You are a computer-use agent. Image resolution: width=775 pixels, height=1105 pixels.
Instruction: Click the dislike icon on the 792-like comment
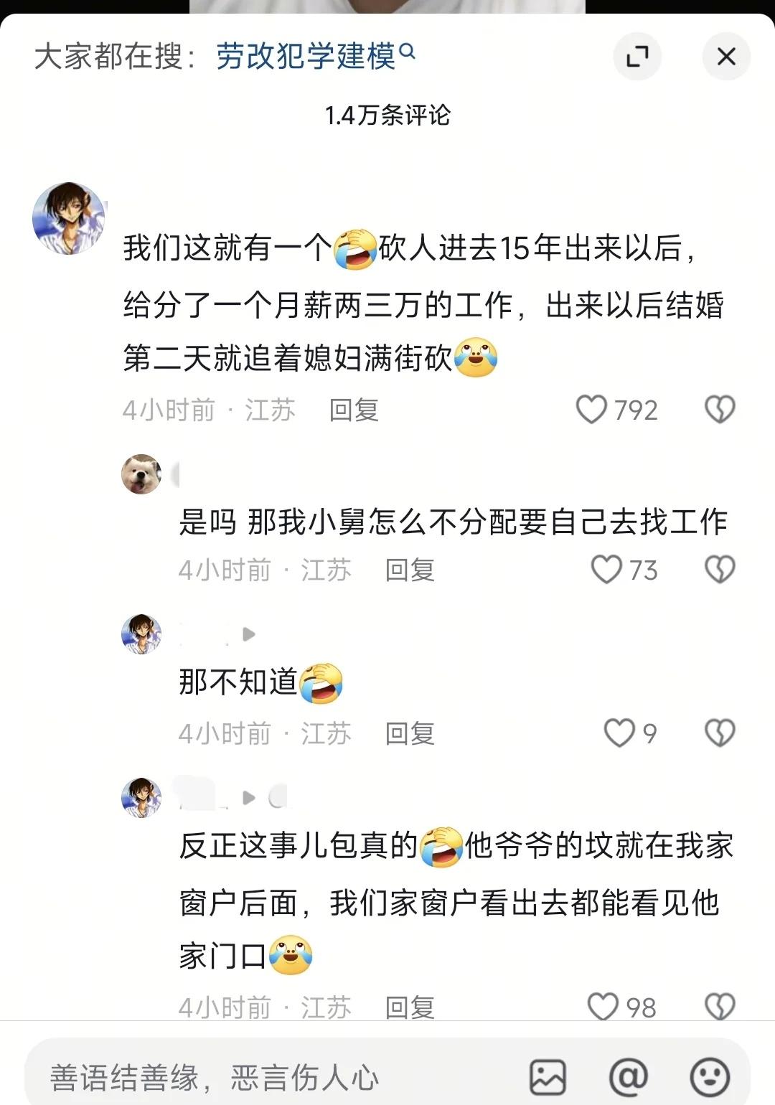pyautogui.click(x=719, y=410)
